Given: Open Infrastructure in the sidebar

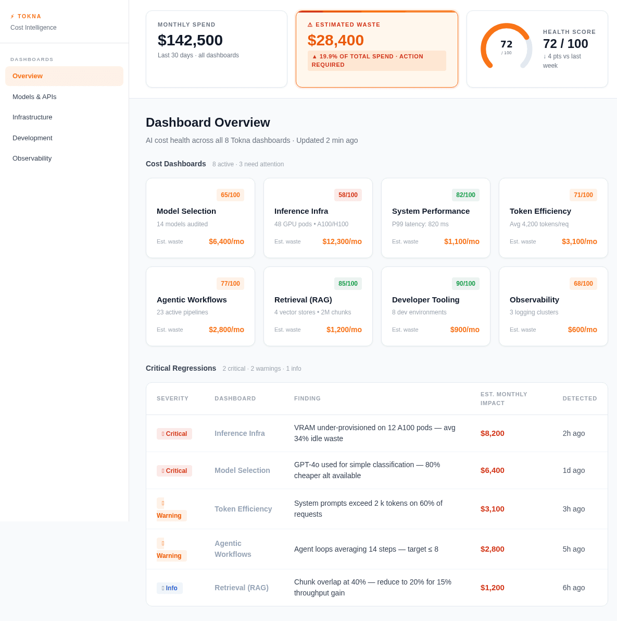Looking at the screenshot, I should coord(65,117).
